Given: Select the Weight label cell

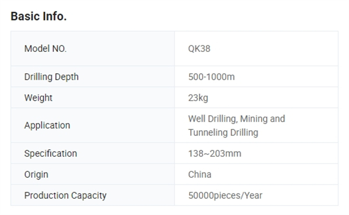Looking at the screenshot, I should click(92, 98).
